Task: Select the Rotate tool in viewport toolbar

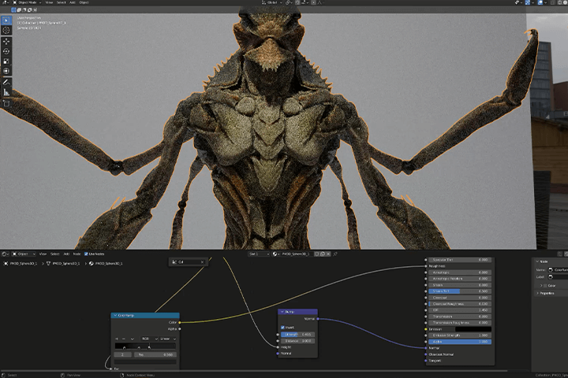Action: (x=6, y=52)
